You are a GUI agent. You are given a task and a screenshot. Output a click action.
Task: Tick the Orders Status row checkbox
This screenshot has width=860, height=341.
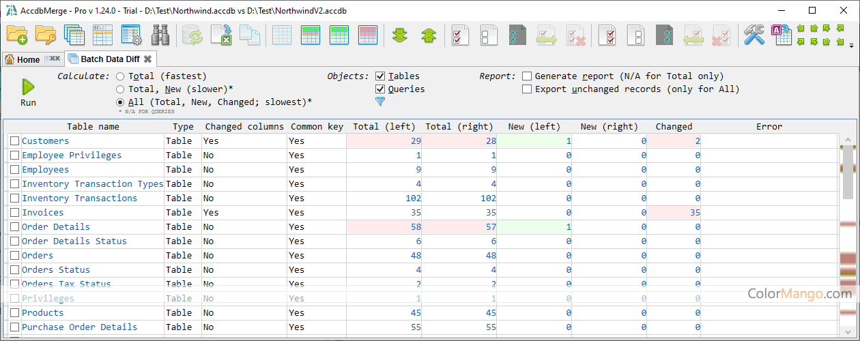[x=14, y=270]
